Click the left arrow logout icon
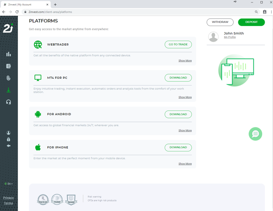 pyautogui.click(x=9, y=146)
